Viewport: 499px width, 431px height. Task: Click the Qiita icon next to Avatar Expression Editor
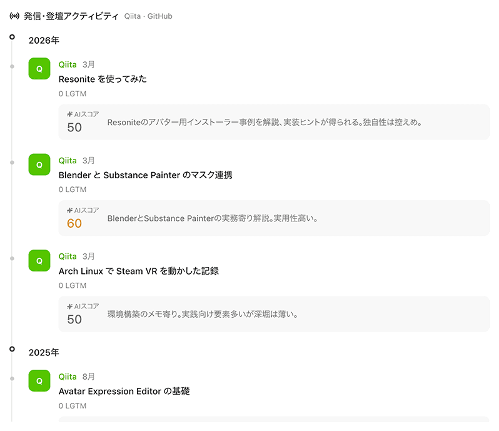point(39,381)
